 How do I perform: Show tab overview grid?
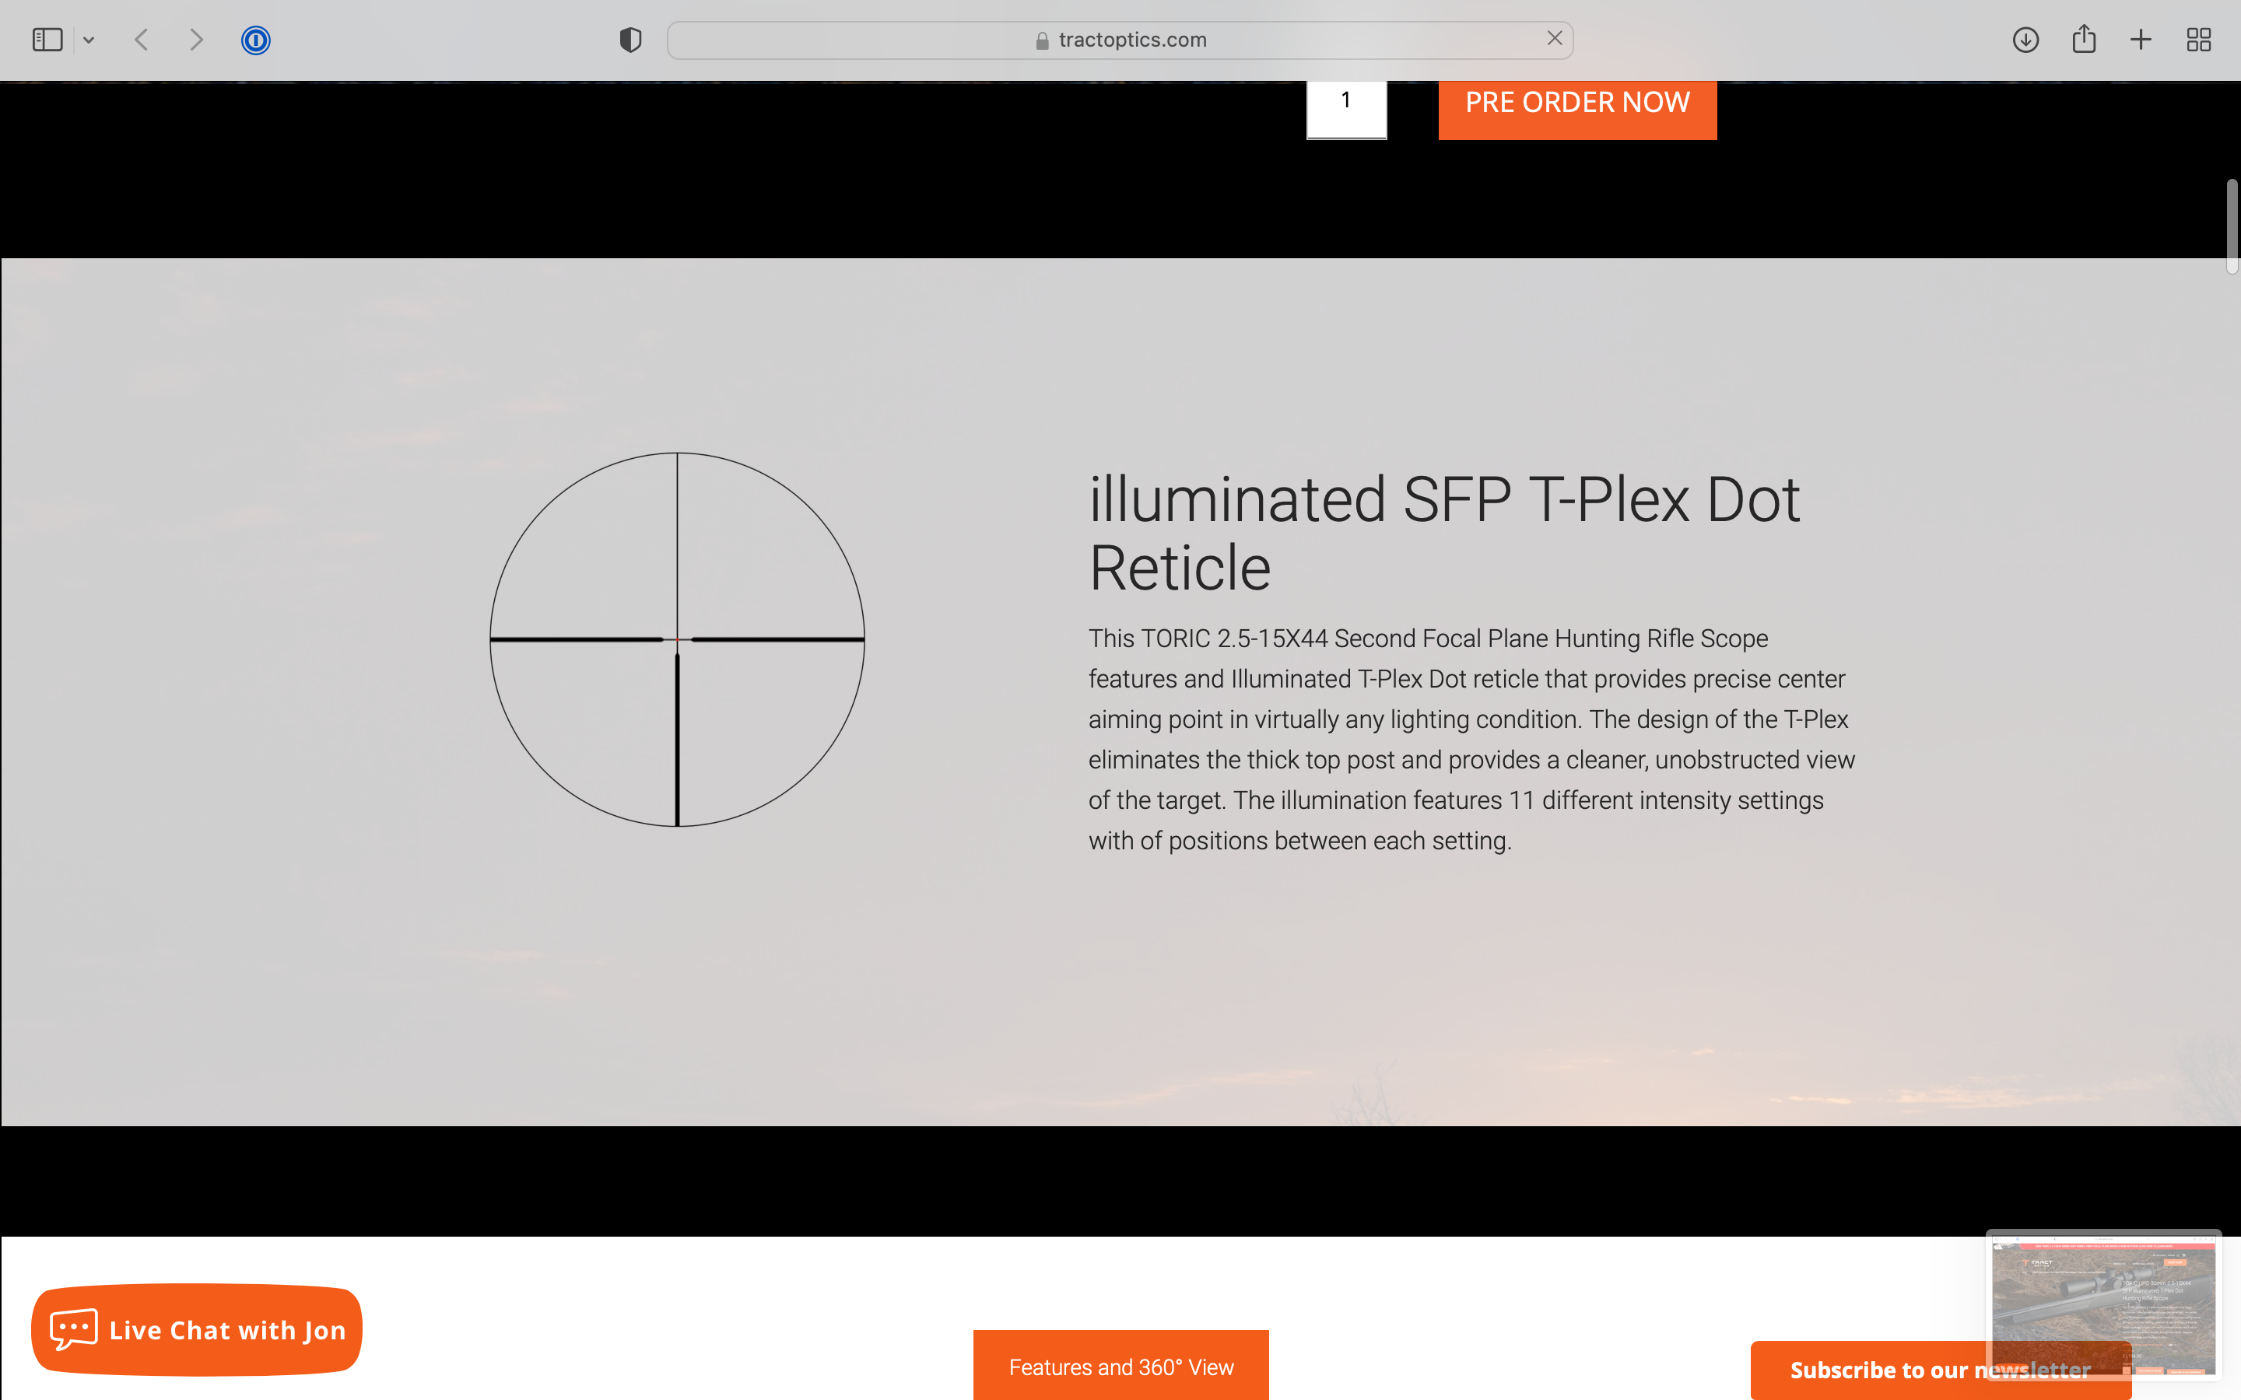point(2198,40)
